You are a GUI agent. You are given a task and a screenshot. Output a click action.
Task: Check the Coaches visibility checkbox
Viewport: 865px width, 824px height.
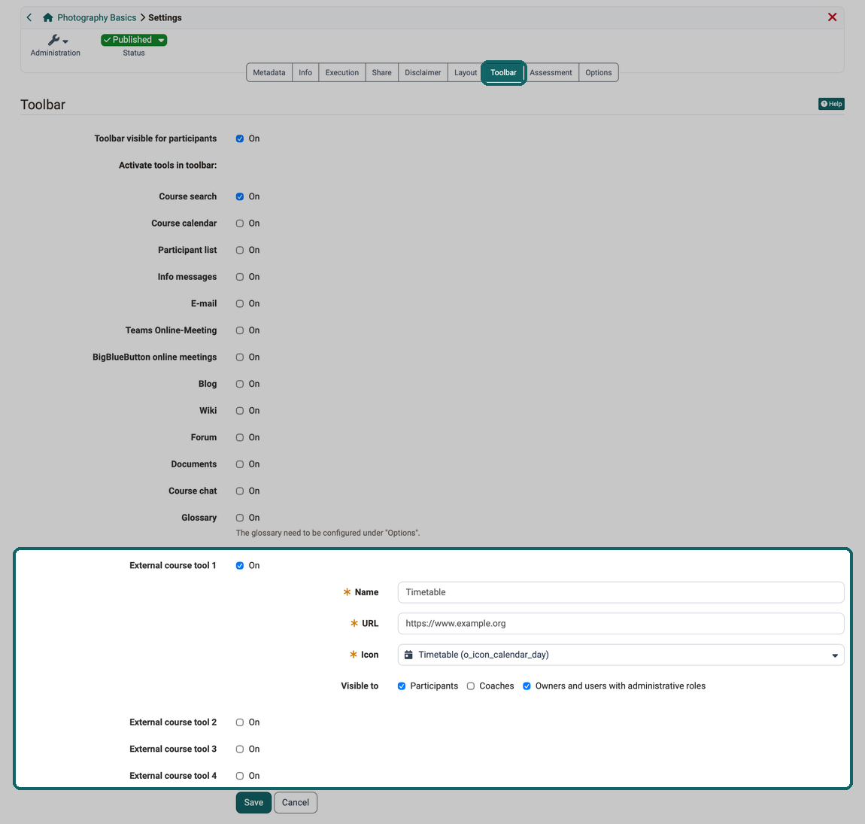[471, 686]
